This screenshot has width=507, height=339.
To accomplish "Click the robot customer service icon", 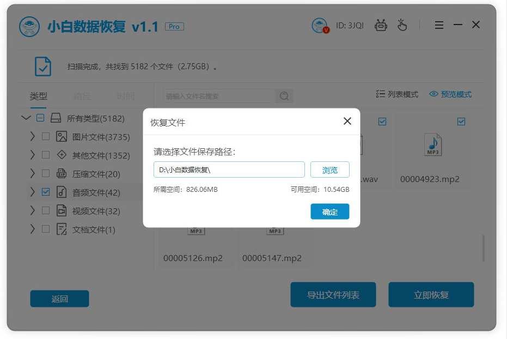I will (381, 25).
